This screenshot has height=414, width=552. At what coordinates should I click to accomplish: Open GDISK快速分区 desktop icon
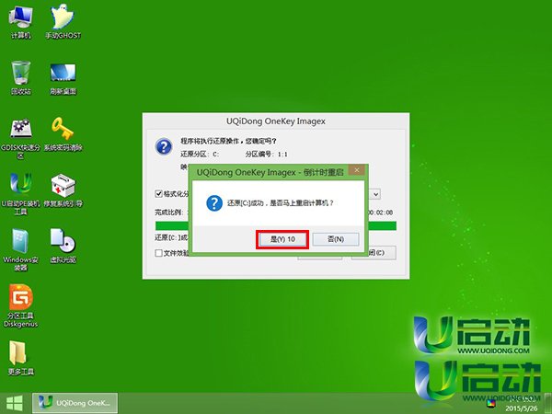point(20,138)
